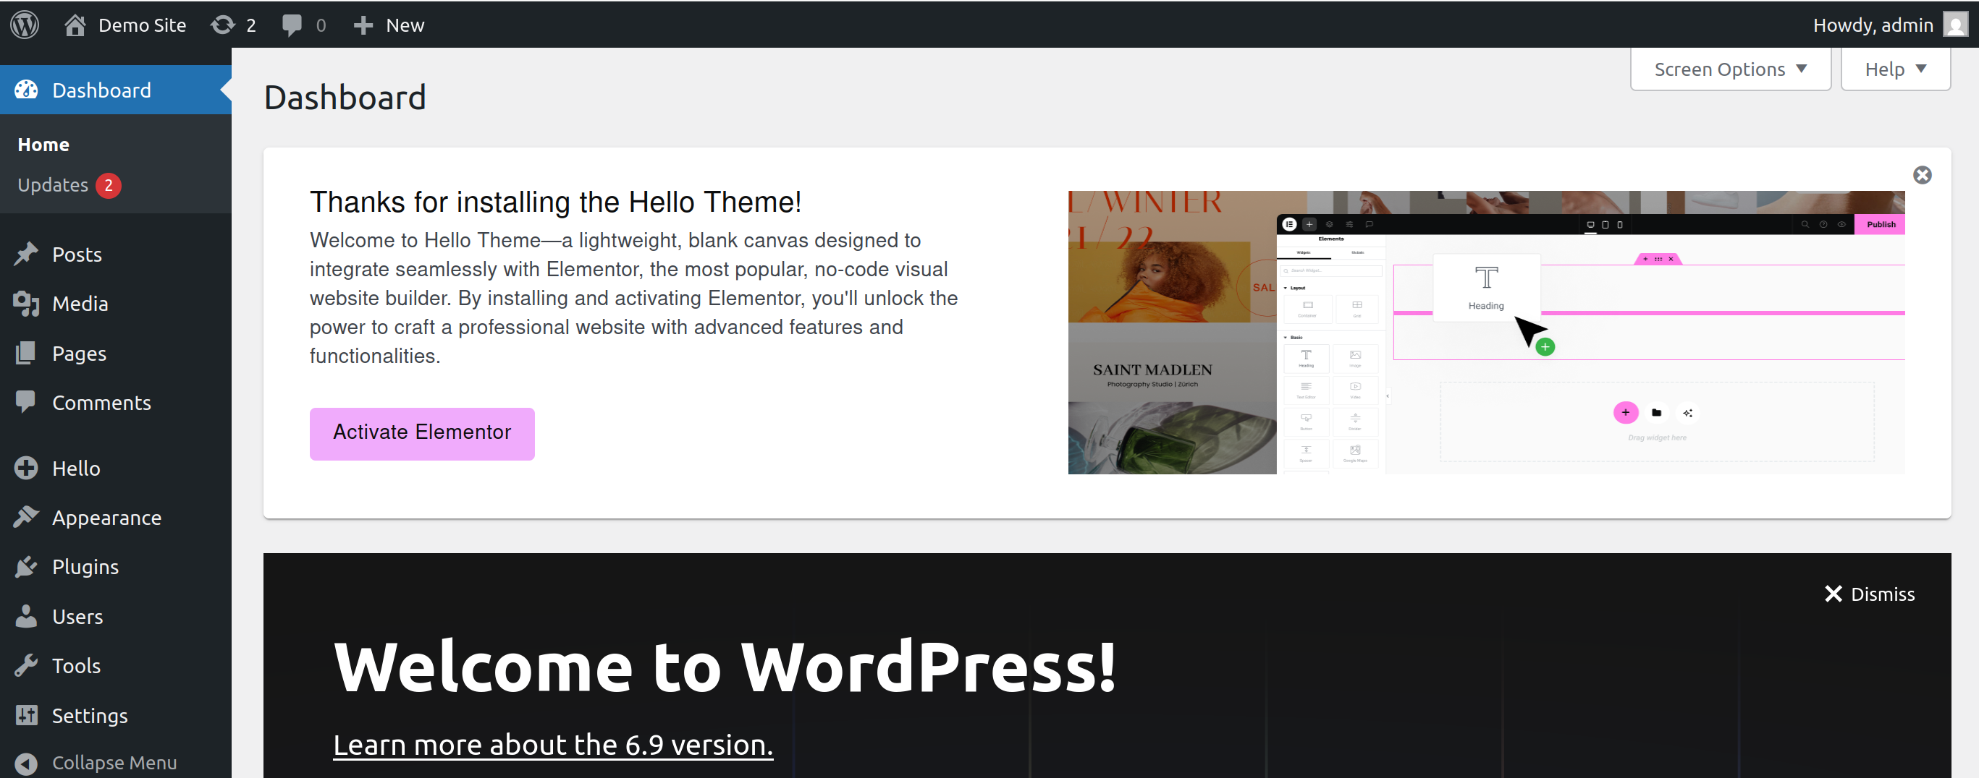Expand the Screen Options panel
Viewport: 1979px width, 778px height.
(1730, 69)
